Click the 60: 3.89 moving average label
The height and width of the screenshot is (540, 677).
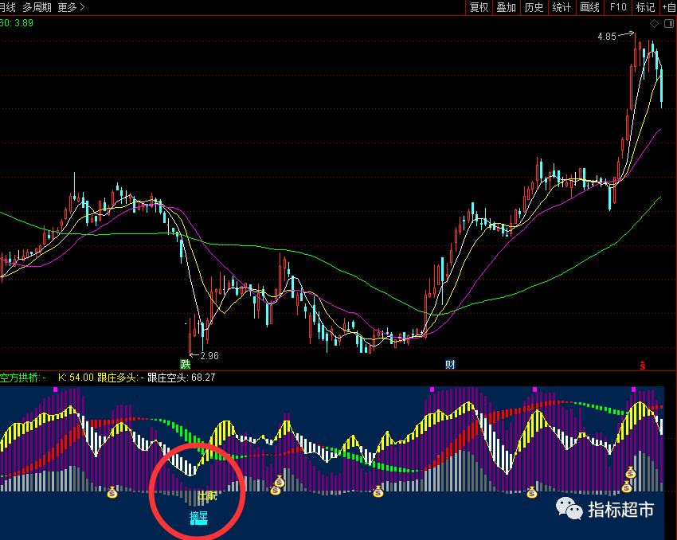point(17,23)
